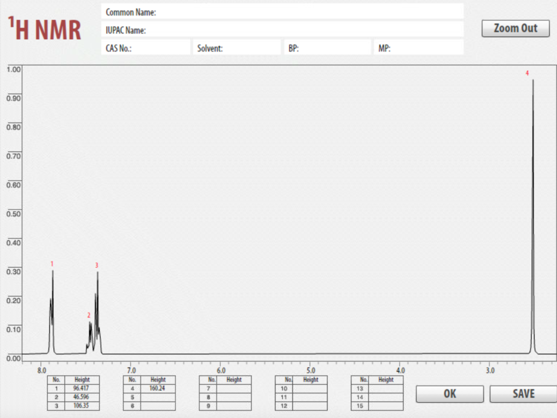Select peak marker 4 on the spectrum
The height and width of the screenshot is (418, 557).
pyautogui.click(x=527, y=72)
